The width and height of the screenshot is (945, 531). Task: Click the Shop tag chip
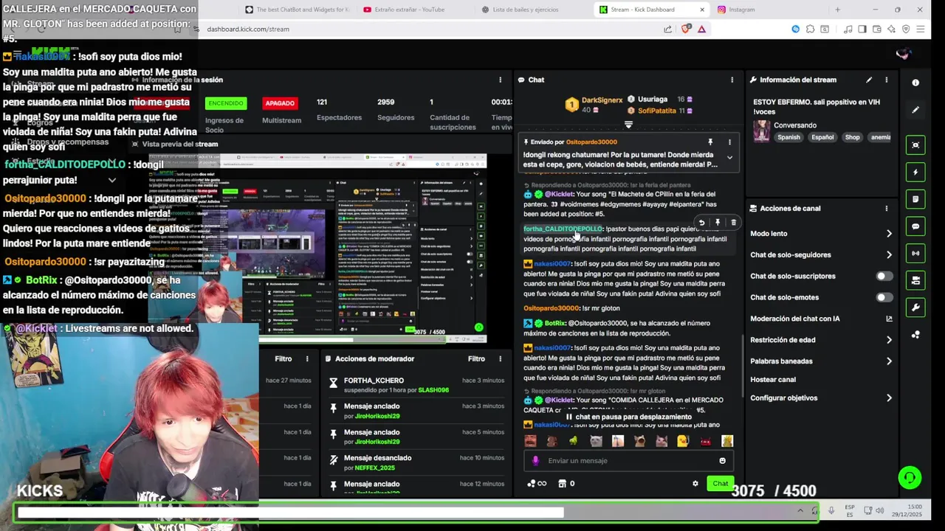click(x=852, y=137)
